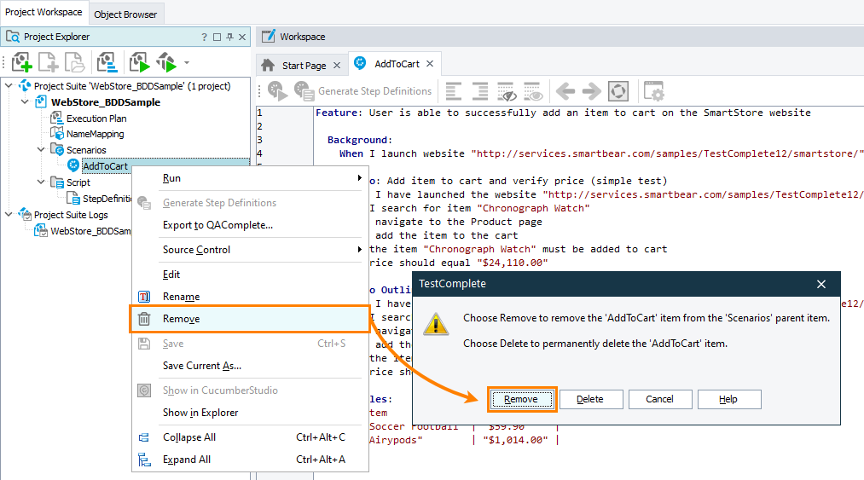Click the yellow warning icon in dialog
This screenshot has height=480, width=864.
click(437, 324)
